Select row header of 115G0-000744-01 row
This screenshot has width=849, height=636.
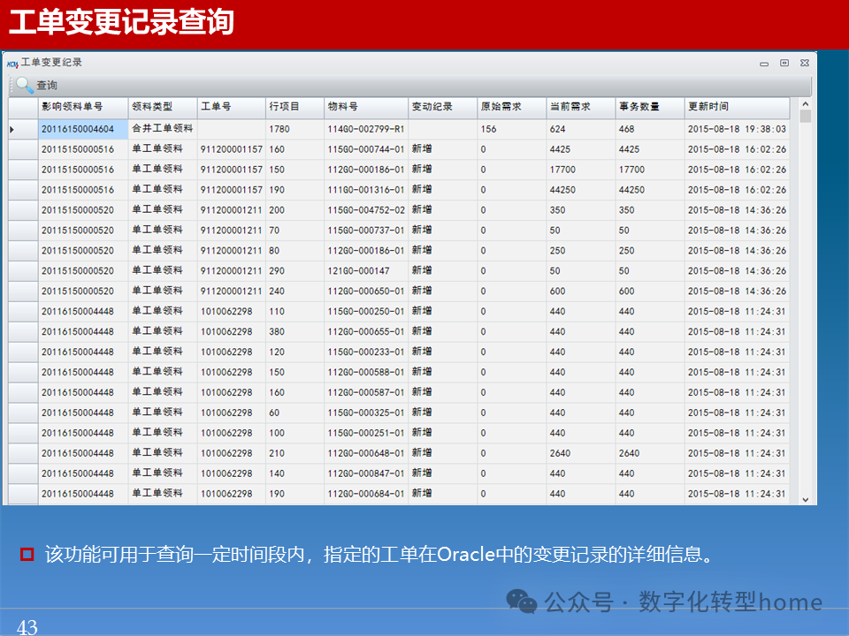tap(23, 149)
